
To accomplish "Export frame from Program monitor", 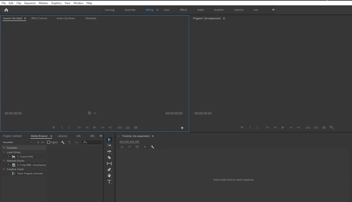I will click(324, 127).
